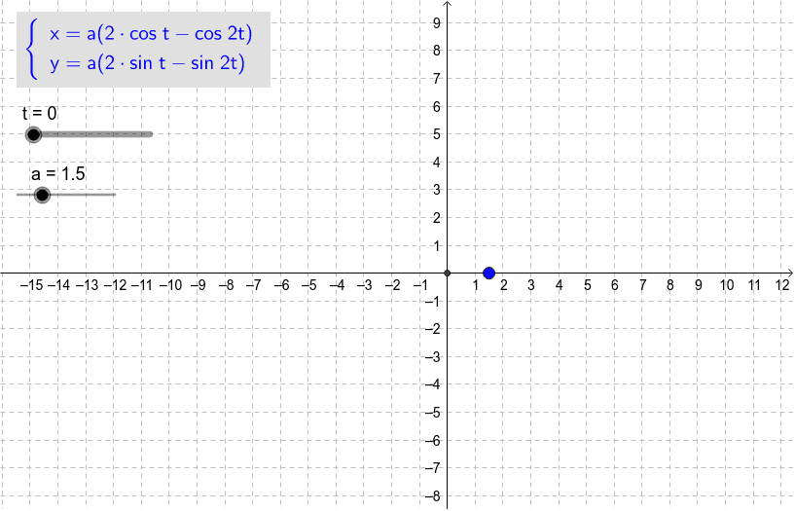Screen dimensions: 795x511
Task: Click the y-axis label '9'
Action: tap(437, 22)
